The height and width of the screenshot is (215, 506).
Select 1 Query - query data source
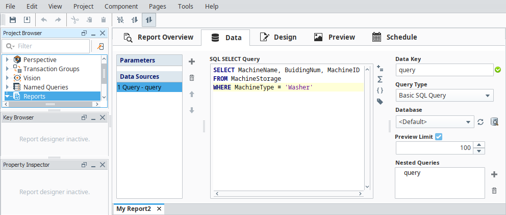click(149, 87)
